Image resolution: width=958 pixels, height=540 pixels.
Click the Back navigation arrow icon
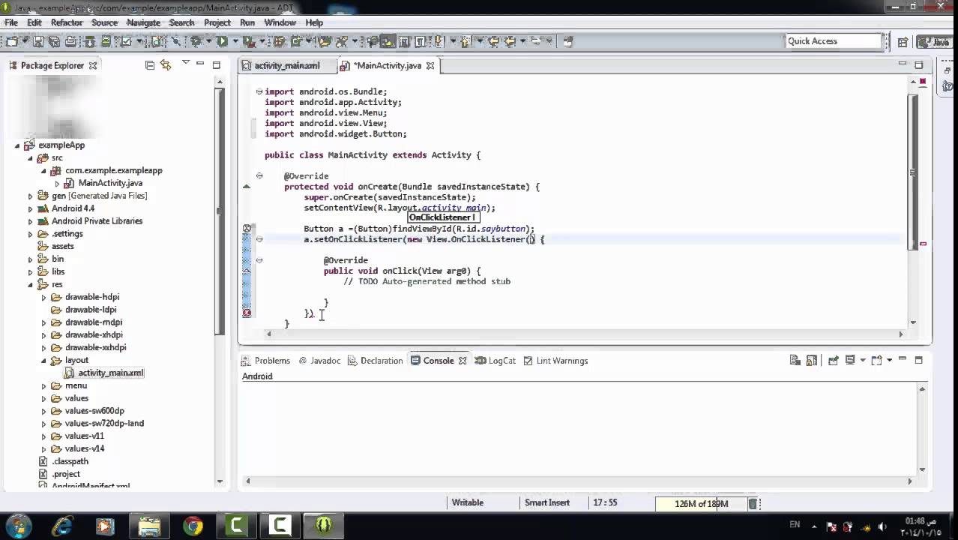point(510,41)
